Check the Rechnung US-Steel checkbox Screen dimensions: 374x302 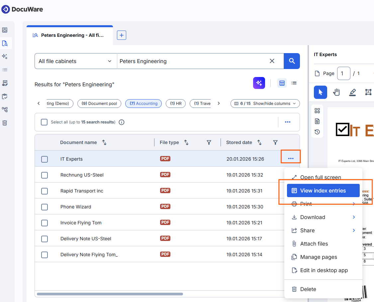[45, 175]
